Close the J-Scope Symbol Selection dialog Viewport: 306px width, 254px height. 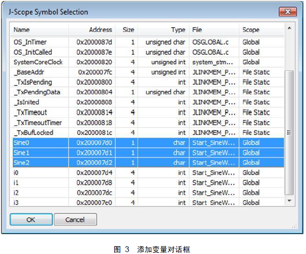[x=288, y=12]
